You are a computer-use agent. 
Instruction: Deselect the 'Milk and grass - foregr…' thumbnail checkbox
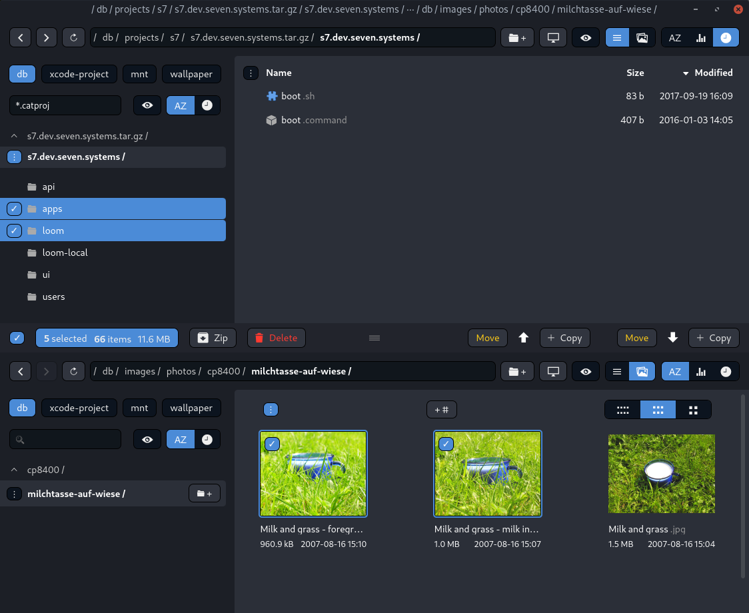coord(272,444)
